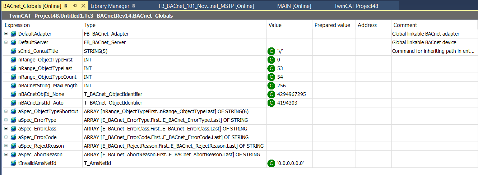Image resolution: width=478 pixels, height=175 pixels.
Task: Click the prepared value cell for nRange_ObjectTypeCount
Action: coord(334,77)
